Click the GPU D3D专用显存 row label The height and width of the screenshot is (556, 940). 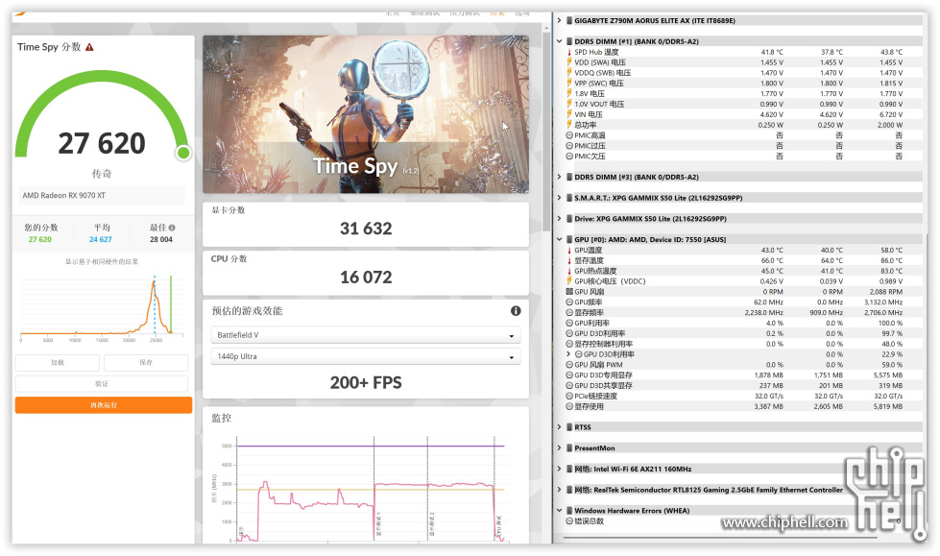[x=603, y=375]
